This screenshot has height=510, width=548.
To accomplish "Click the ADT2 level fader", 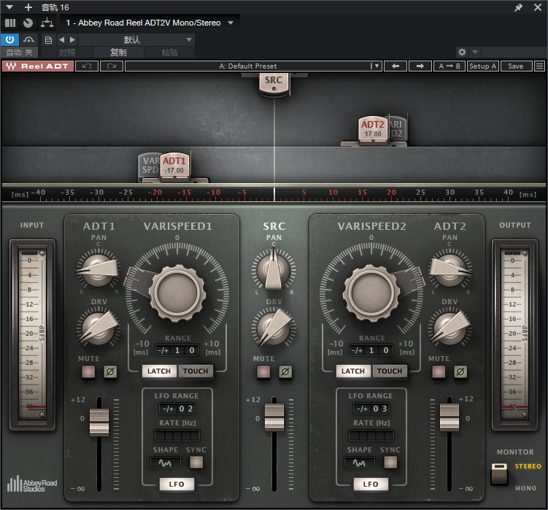I will (449, 417).
